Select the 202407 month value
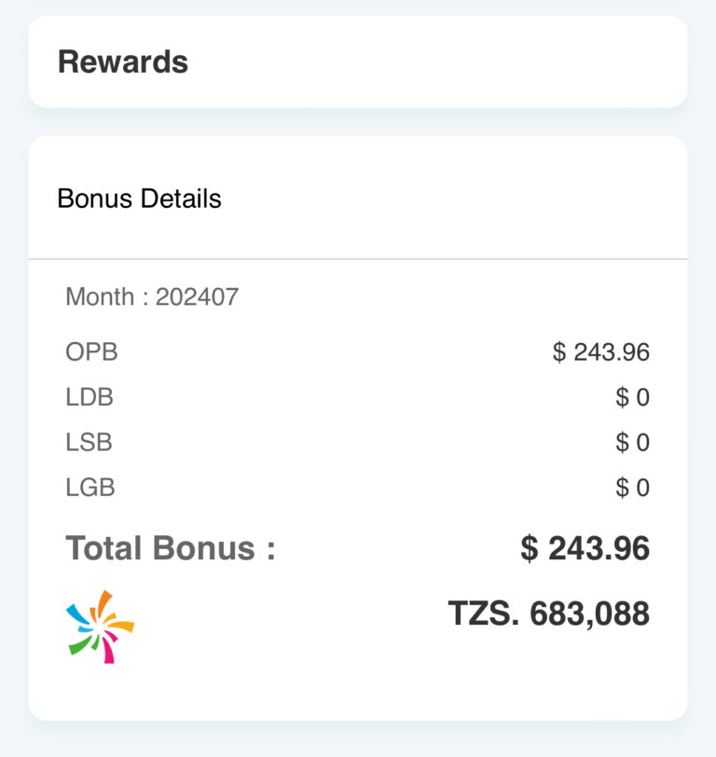The height and width of the screenshot is (757, 716). 197,297
